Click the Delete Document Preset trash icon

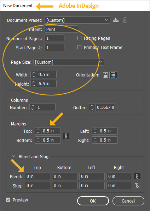pos(125,20)
